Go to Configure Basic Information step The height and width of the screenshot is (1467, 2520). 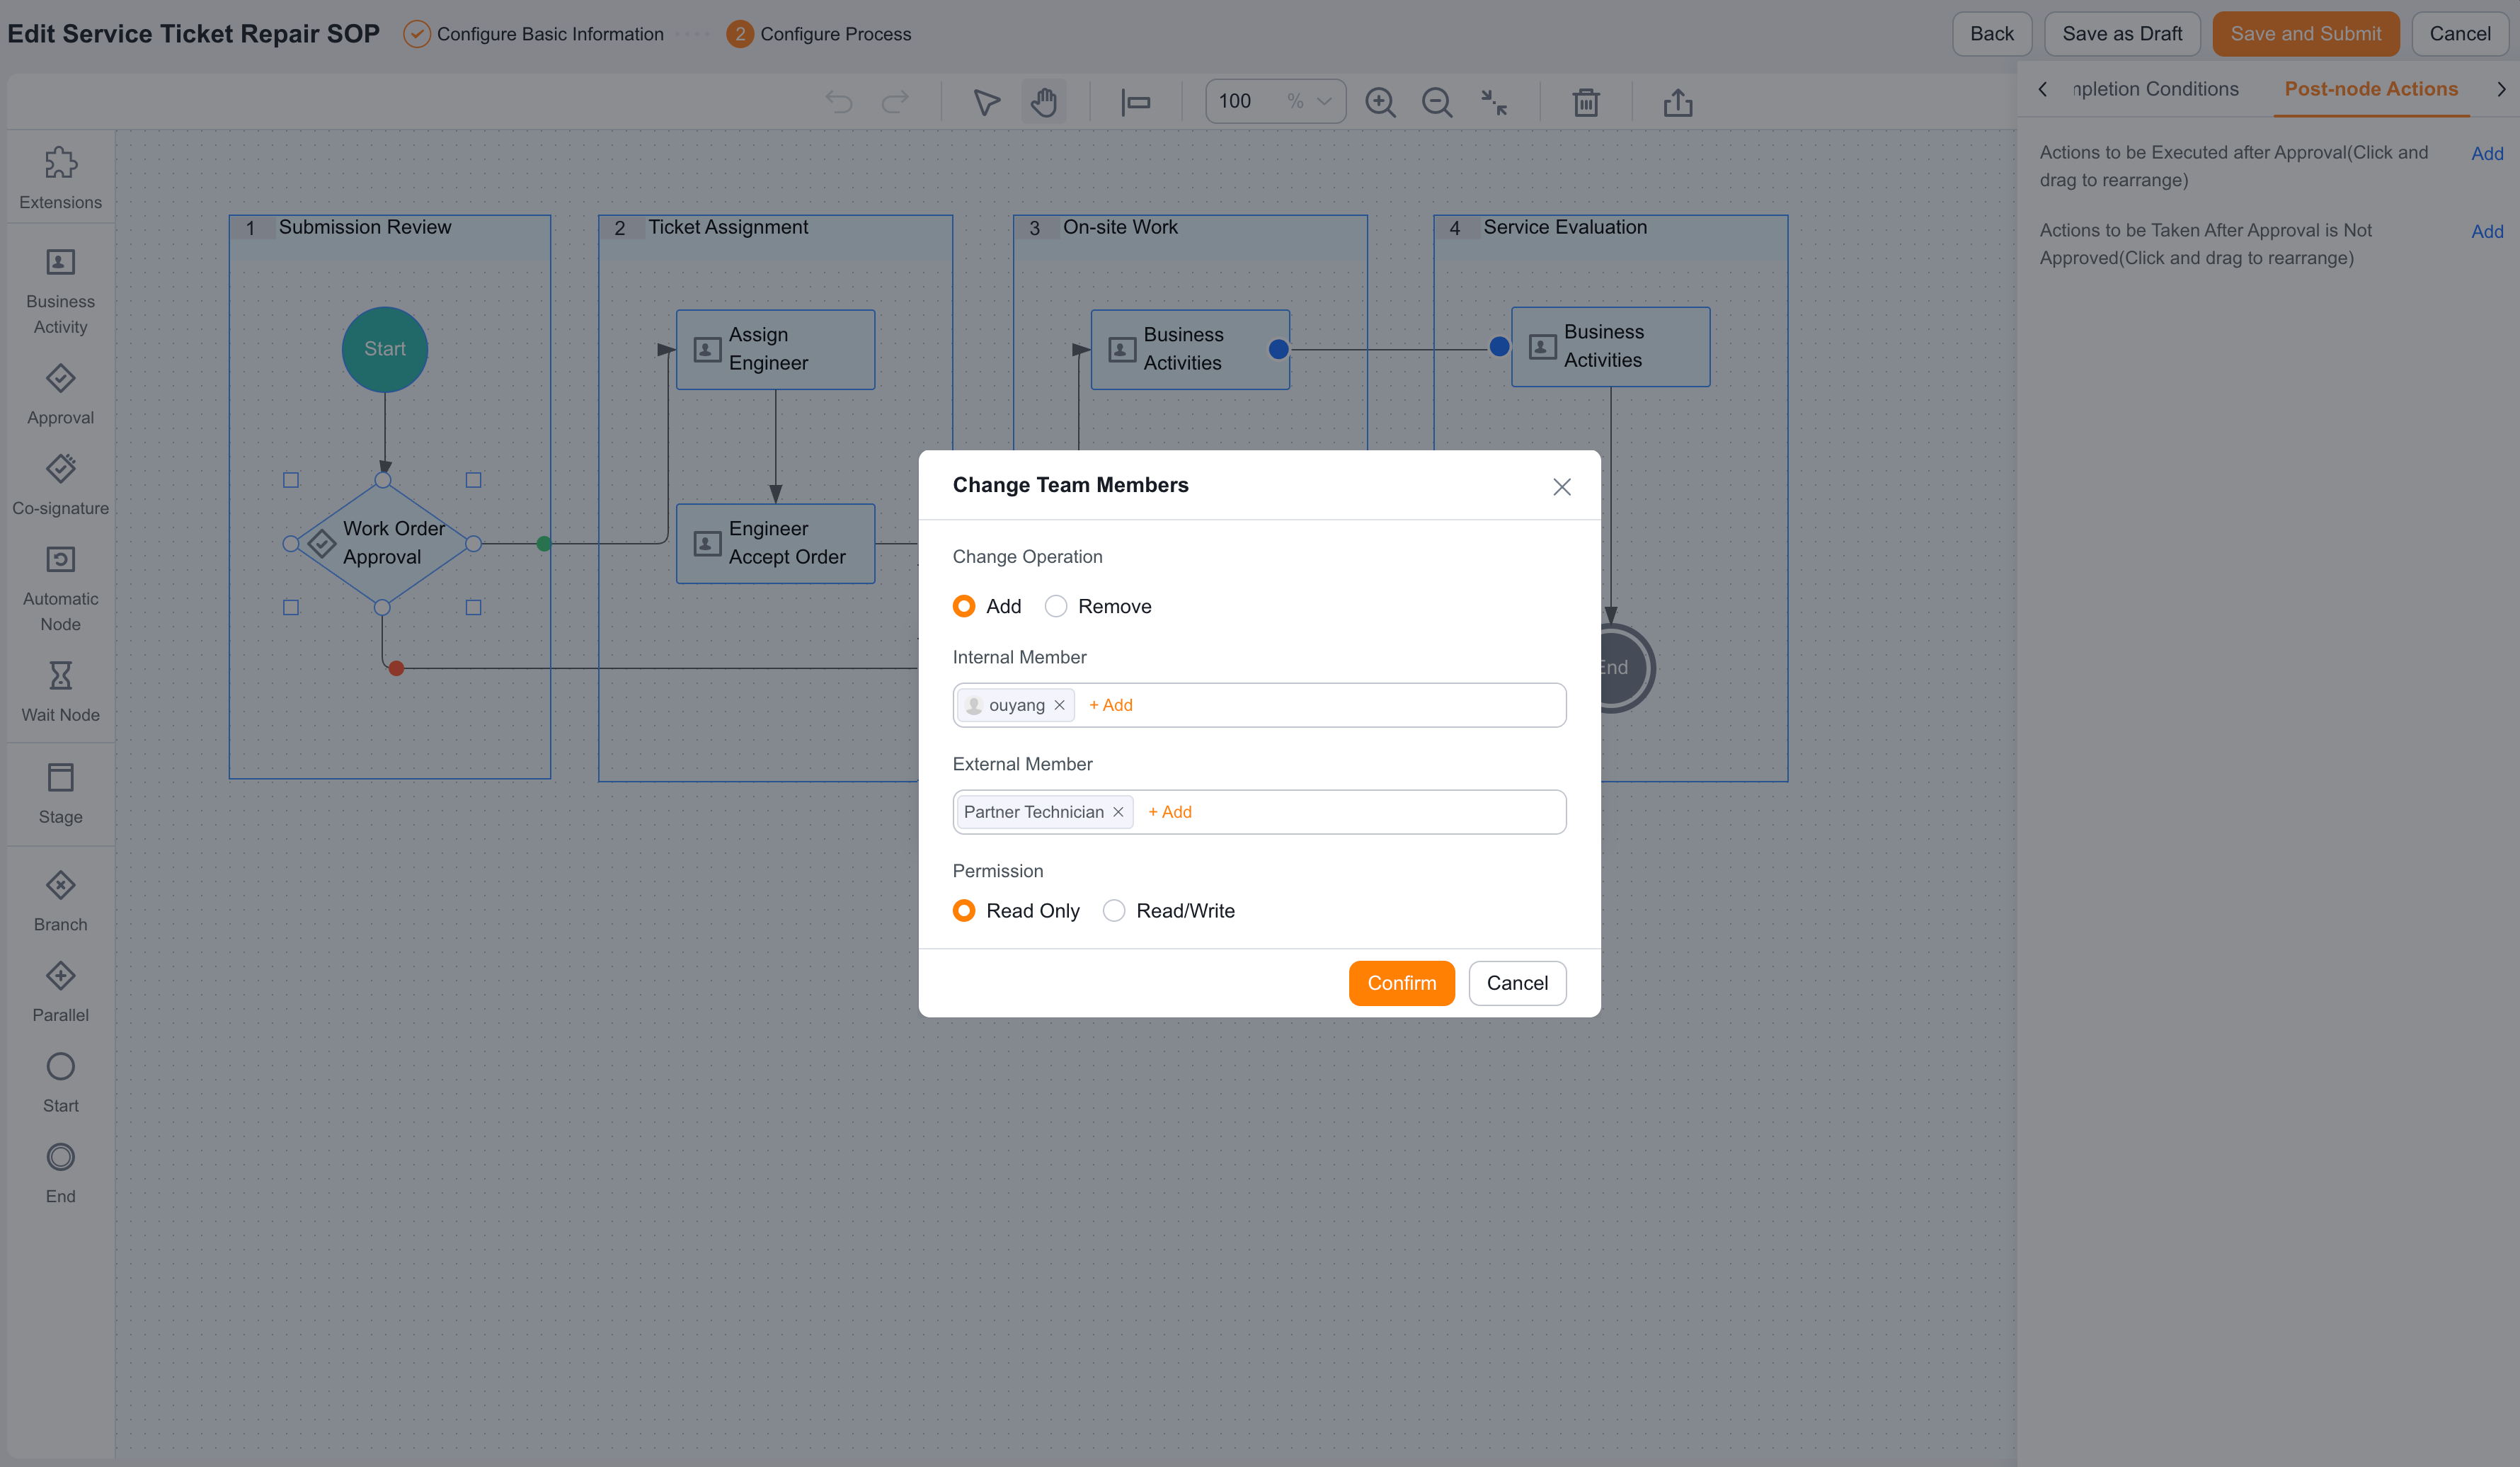pyautogui.click(x=533, y=34)
